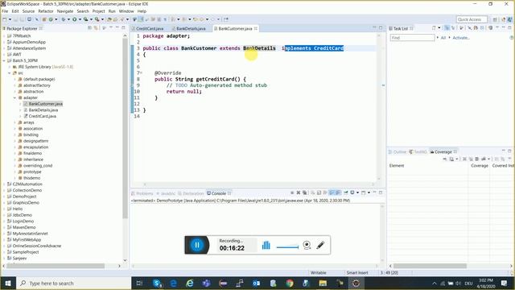This screenshot has width=515, height=290.
Task: Click the webcam icon on the recorder bar
Action: click(307, 245)
